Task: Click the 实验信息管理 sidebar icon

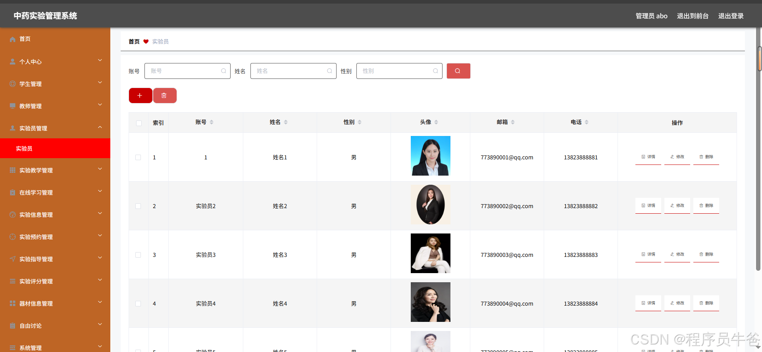Action: pos(13,214)
